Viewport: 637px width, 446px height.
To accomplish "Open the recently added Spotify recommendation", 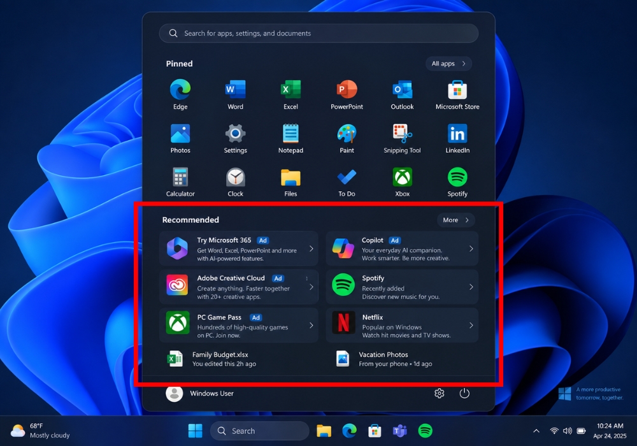I will pos(402,287).
